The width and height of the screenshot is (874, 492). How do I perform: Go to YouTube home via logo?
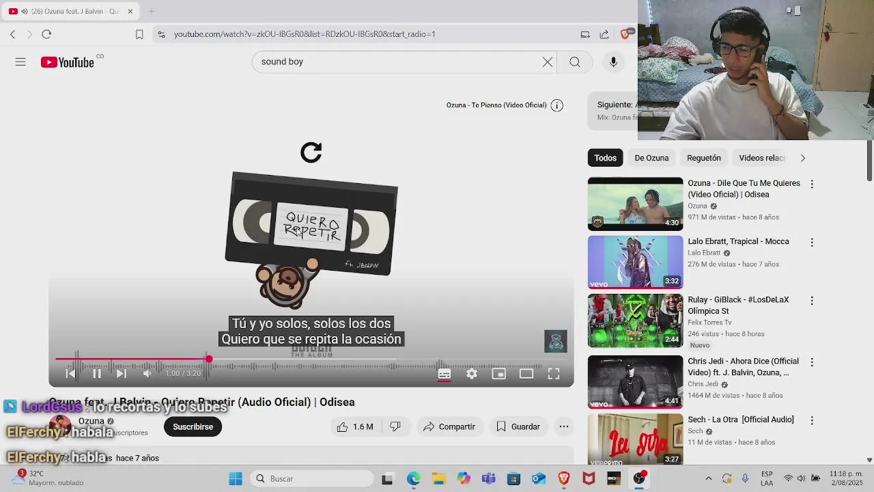point(67,62)
